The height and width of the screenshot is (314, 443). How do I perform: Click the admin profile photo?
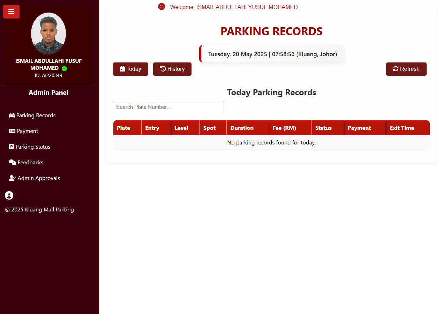point(48,33)
